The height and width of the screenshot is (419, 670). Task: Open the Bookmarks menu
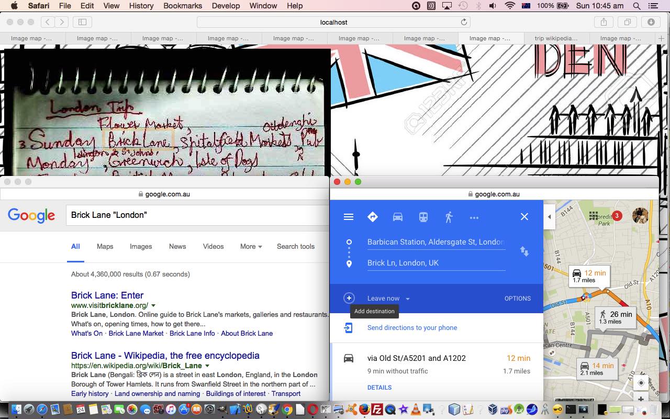[x=183, y=6]
